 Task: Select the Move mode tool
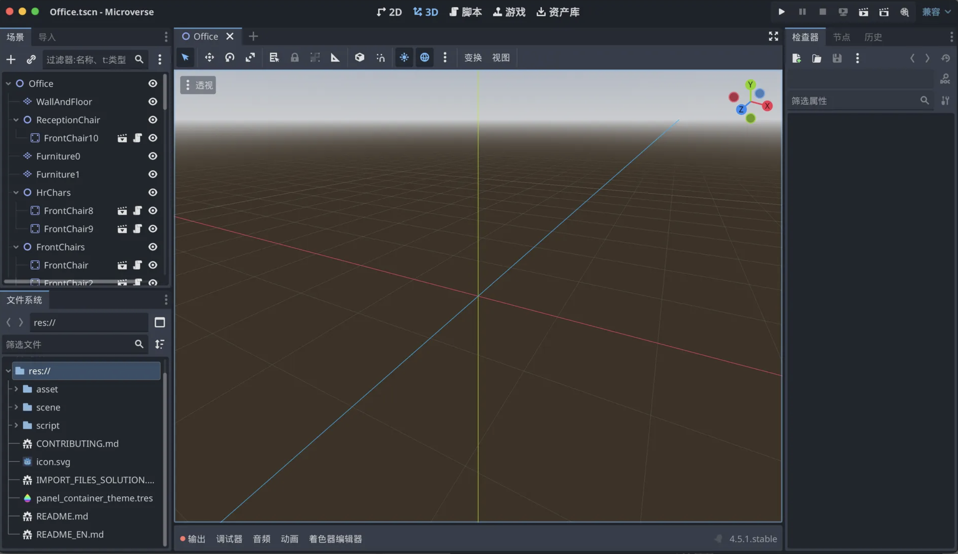[x=209, y=57]
